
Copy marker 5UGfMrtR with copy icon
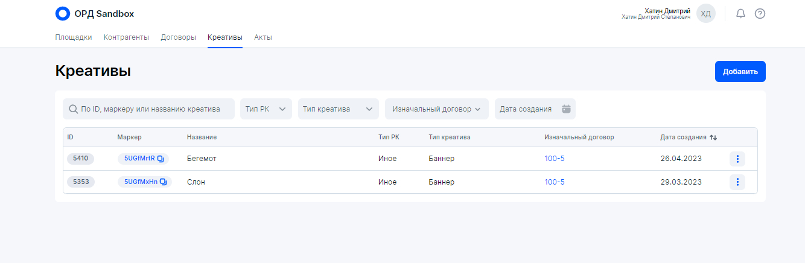tap(161, 159)
